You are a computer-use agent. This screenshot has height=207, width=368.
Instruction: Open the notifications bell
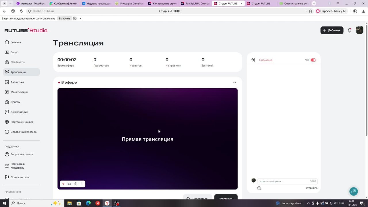[x=350, y=30]
